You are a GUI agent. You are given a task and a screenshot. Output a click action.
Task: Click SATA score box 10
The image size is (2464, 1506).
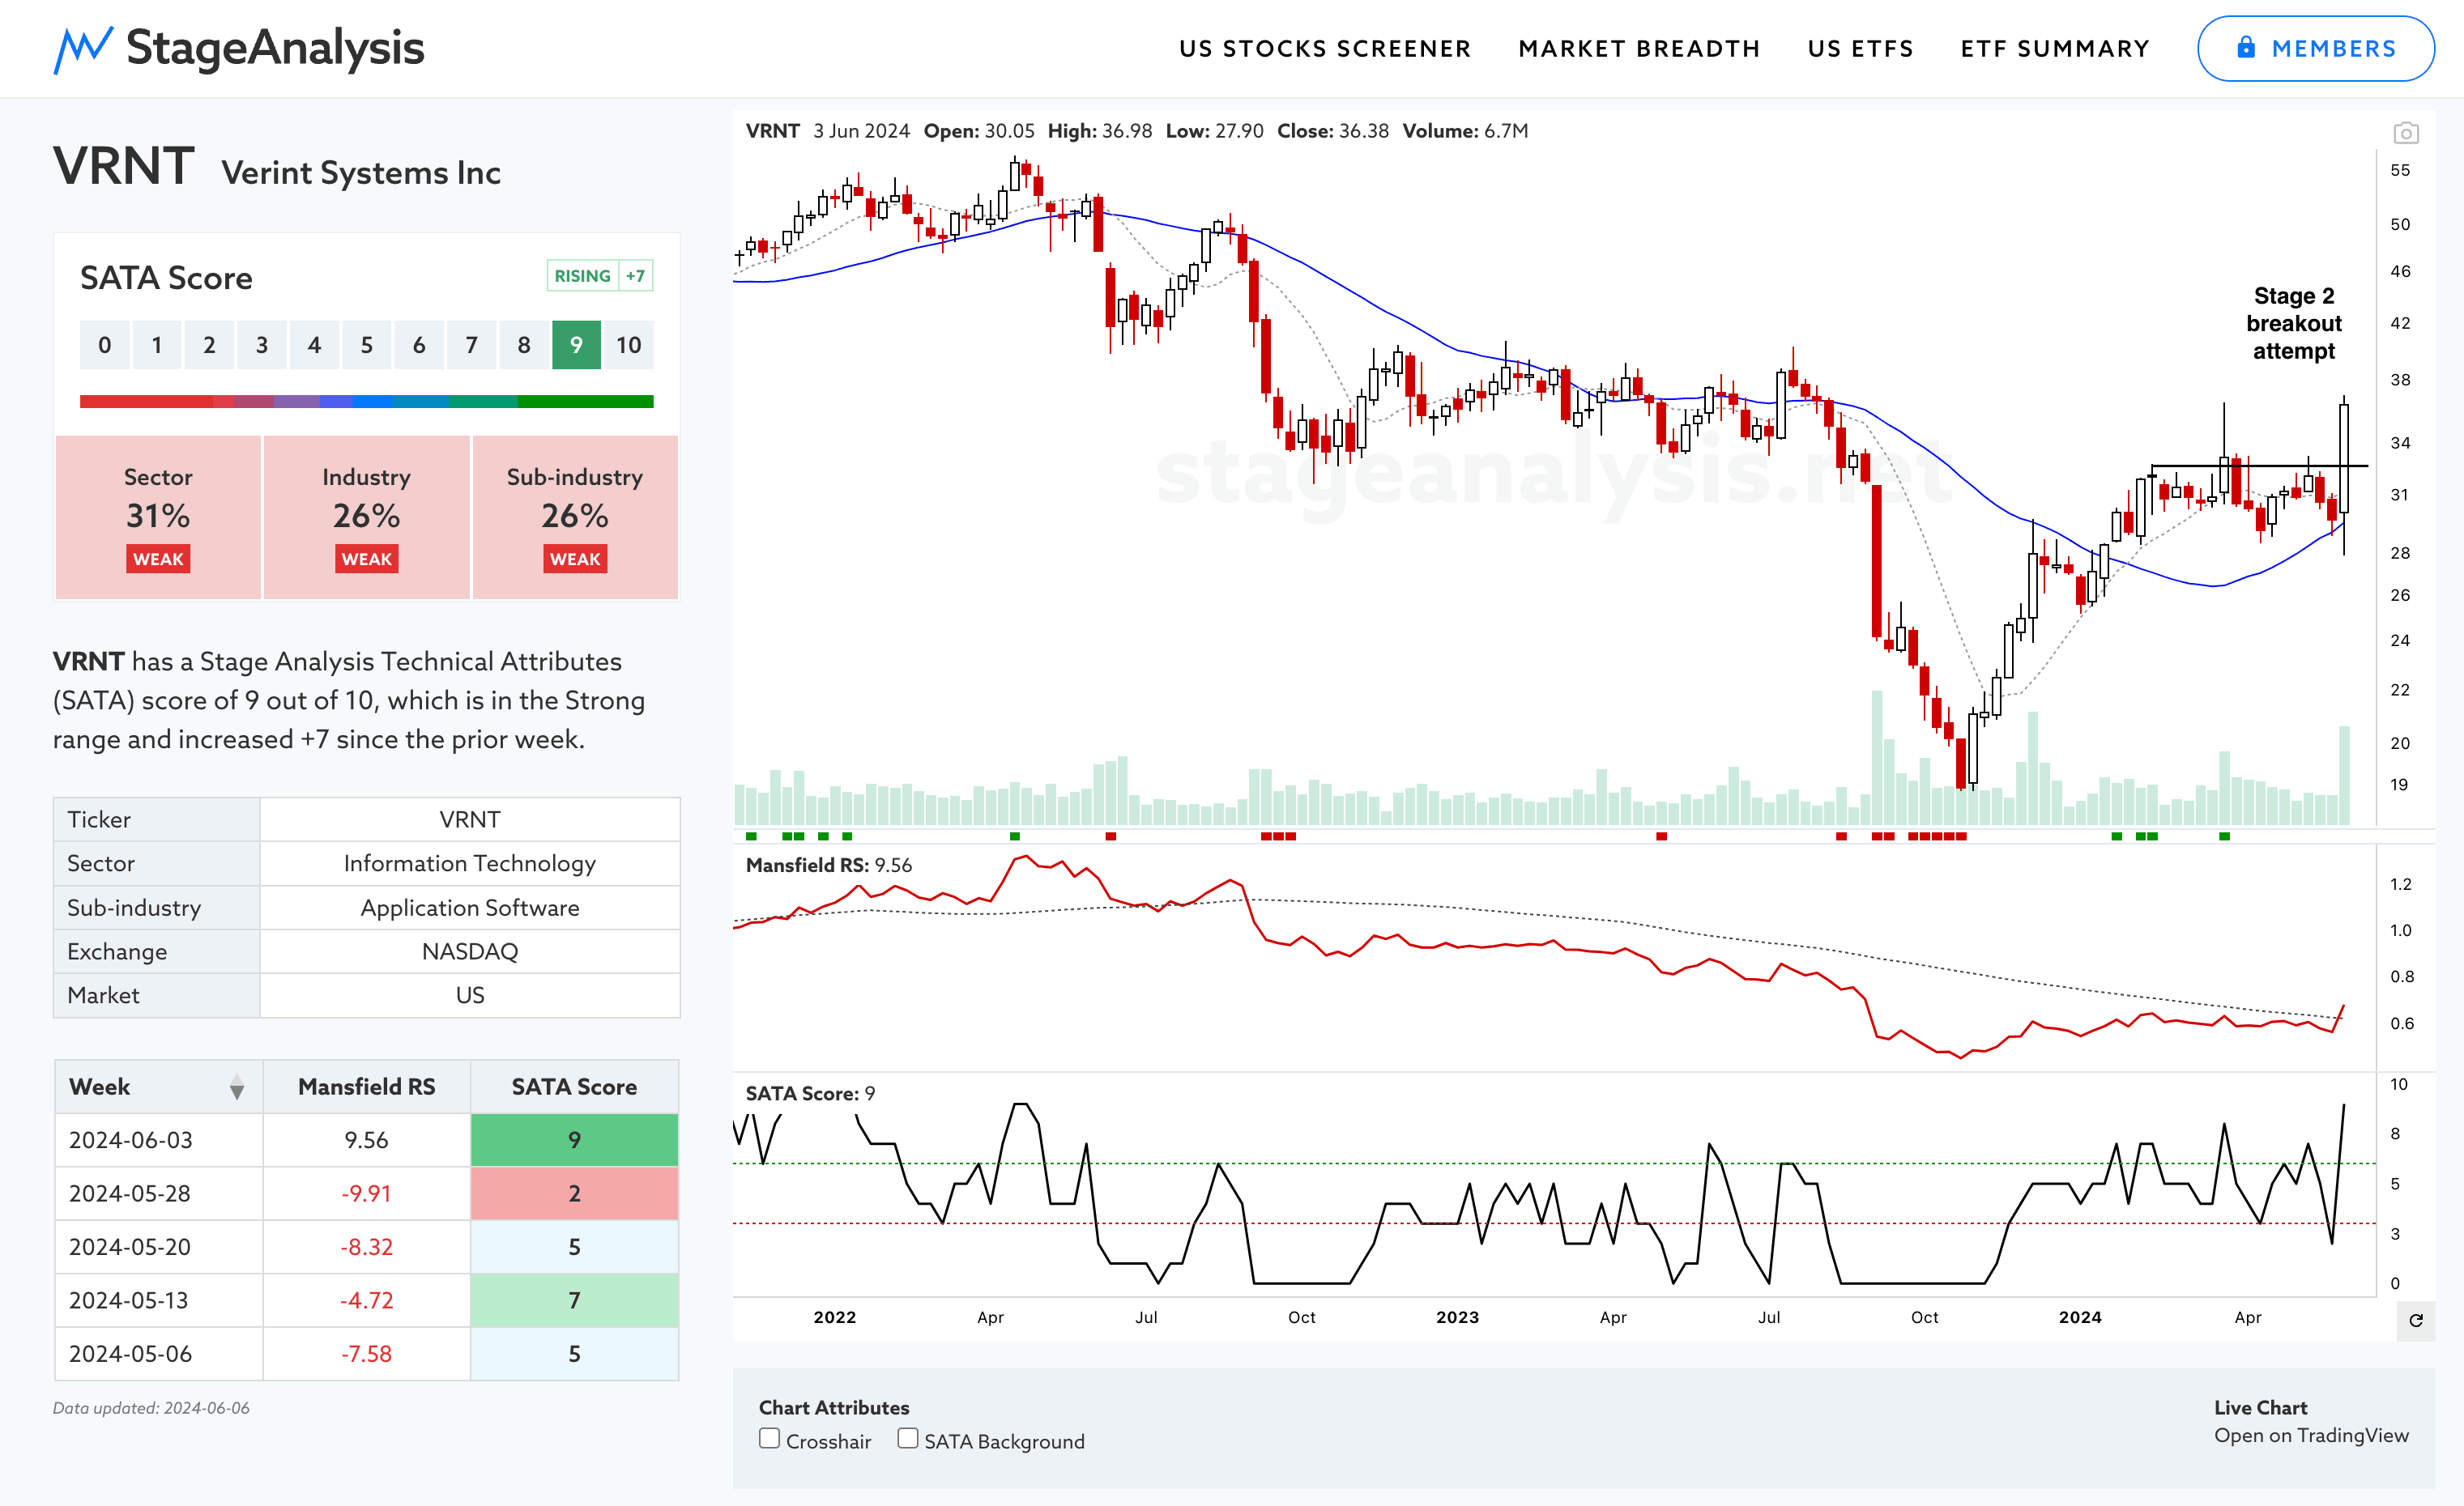coord(628,345)
